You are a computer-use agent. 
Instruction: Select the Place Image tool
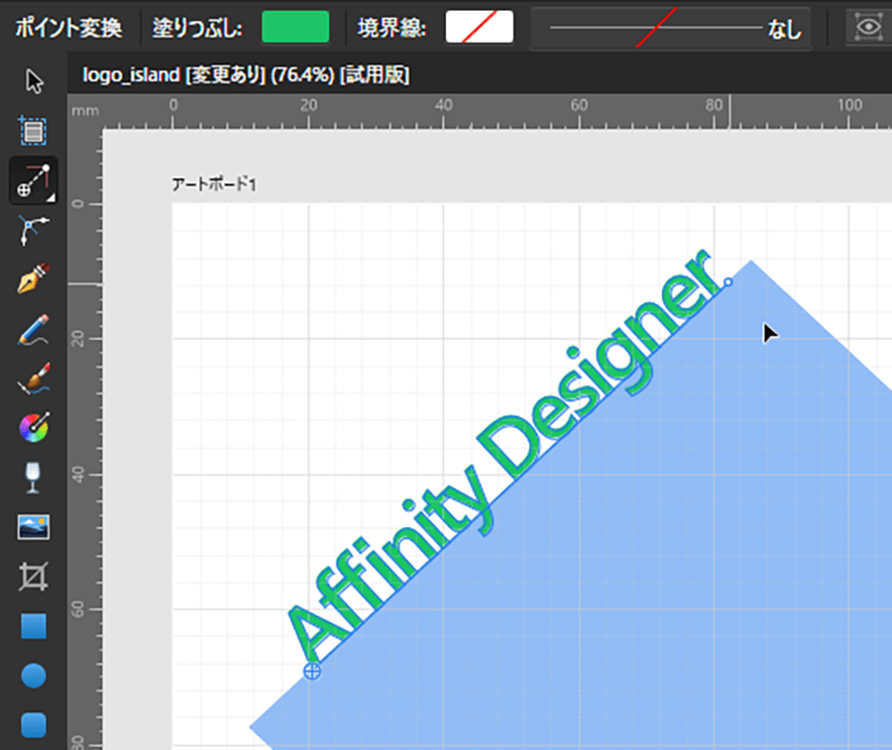click(x=34, y=527)
